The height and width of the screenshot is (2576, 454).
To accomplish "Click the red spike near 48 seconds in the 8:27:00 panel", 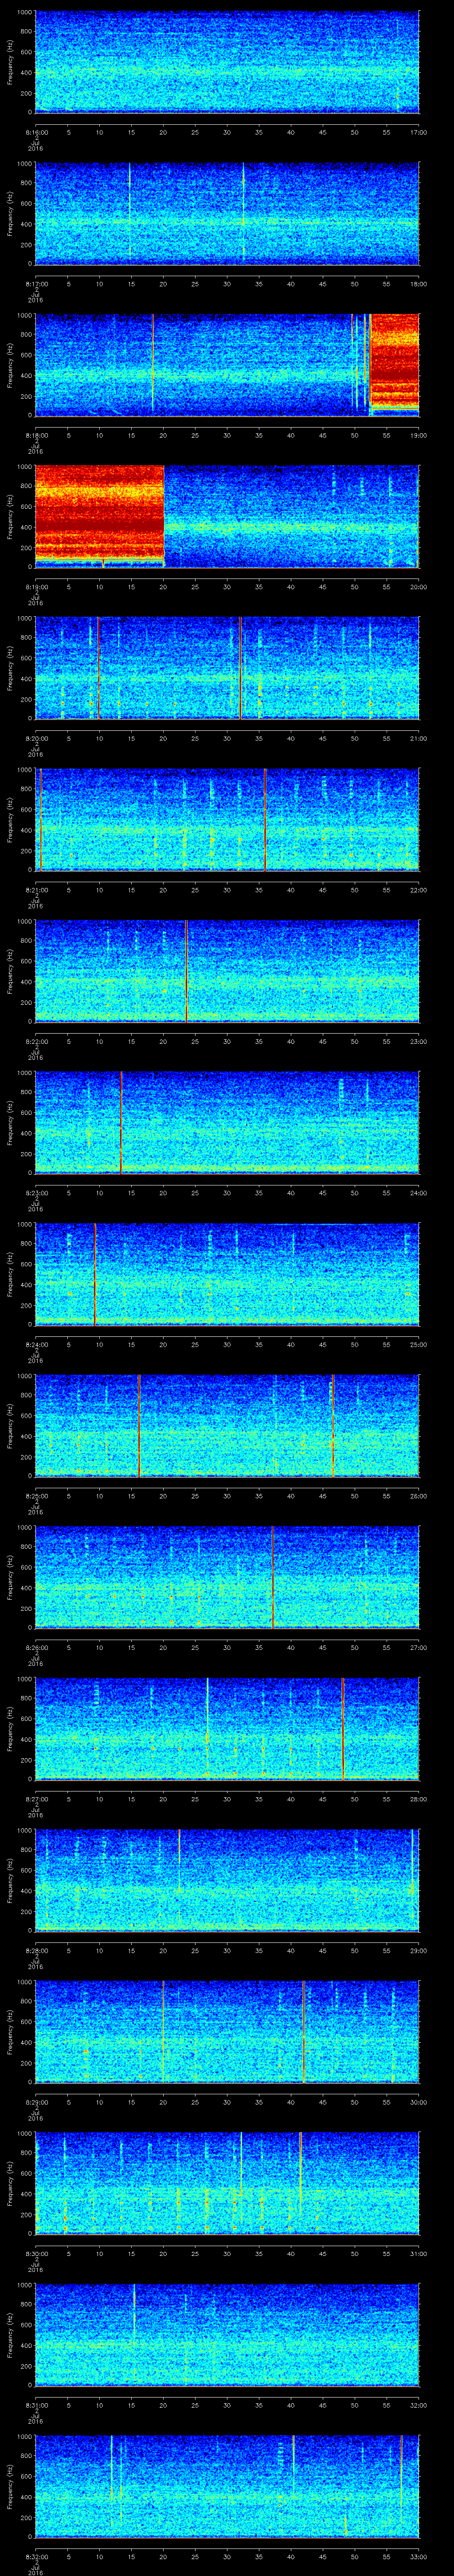I will coord(343,1729).
